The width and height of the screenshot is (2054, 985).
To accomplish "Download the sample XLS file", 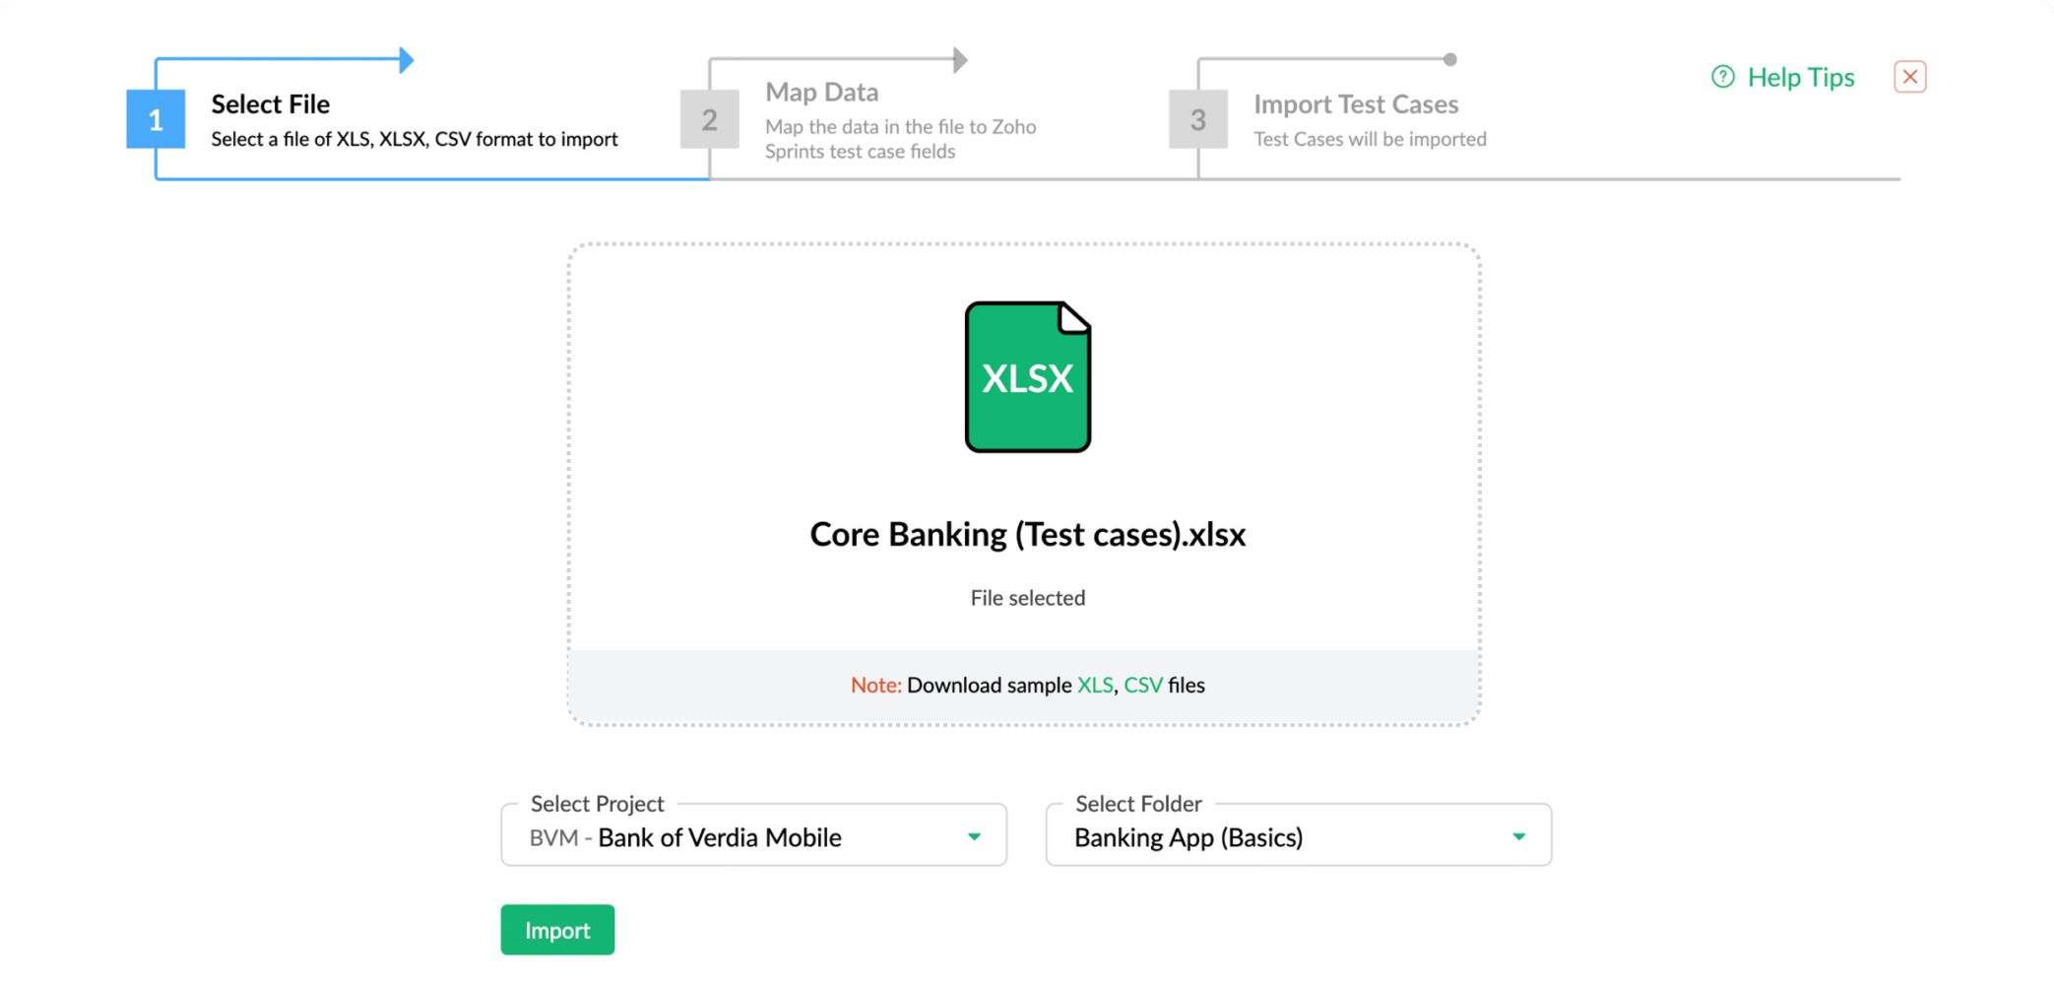I will point(1094,686).
